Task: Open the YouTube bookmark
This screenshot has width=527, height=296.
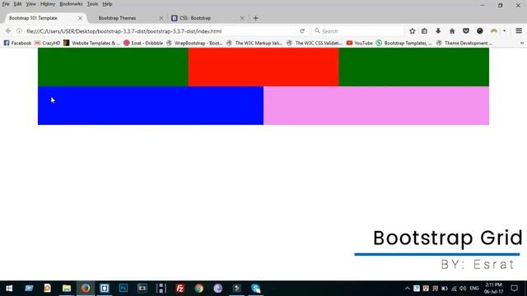Action: coord(360,43)
